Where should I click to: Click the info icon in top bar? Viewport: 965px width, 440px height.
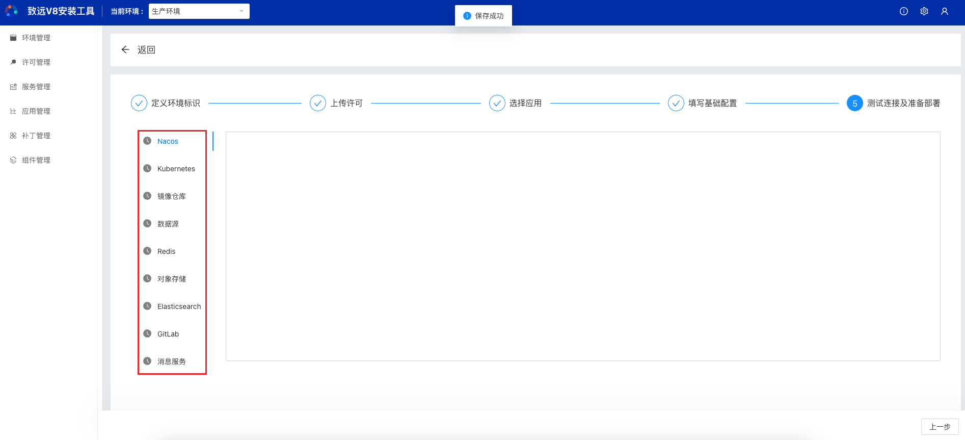904,11
